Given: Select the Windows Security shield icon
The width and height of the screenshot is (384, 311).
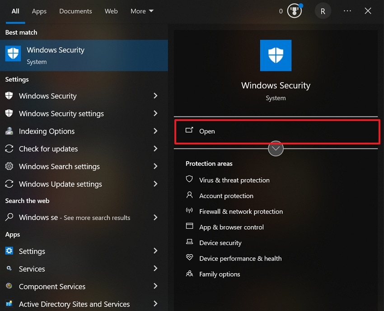Looking at the screenshot, I should pos(276,56).
